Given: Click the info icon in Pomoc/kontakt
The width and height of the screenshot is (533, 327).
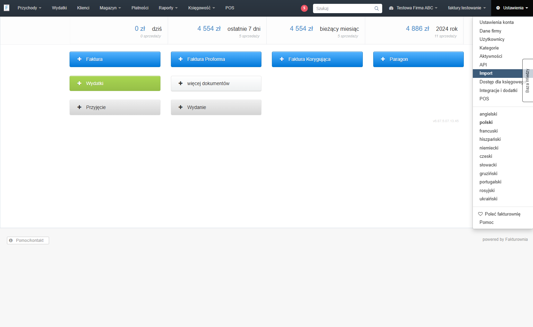Looking at the screenshot, I should 11,240.
